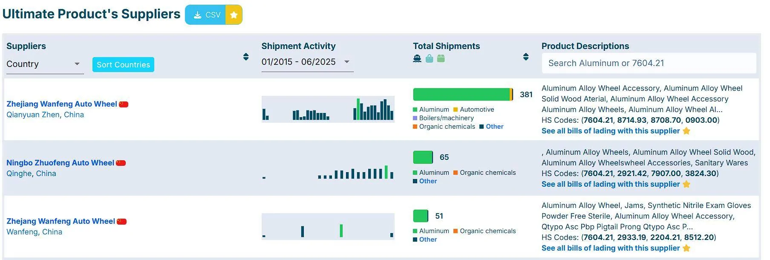Click Zhejiang Wanfeng shipment activity chart
Viewport: 770px width, 260px height.
tap(328, 109)
